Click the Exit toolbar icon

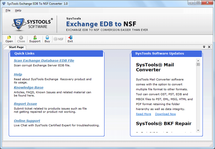[70, 39]
